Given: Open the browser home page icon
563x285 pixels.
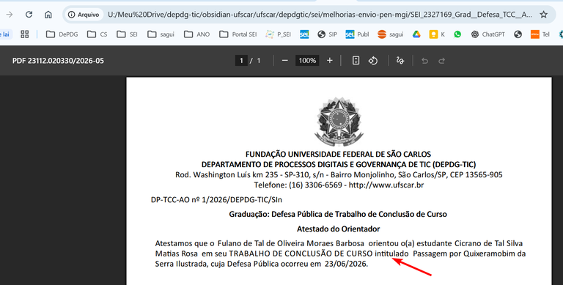Looking at the screenshot, I should pos(48,15).
